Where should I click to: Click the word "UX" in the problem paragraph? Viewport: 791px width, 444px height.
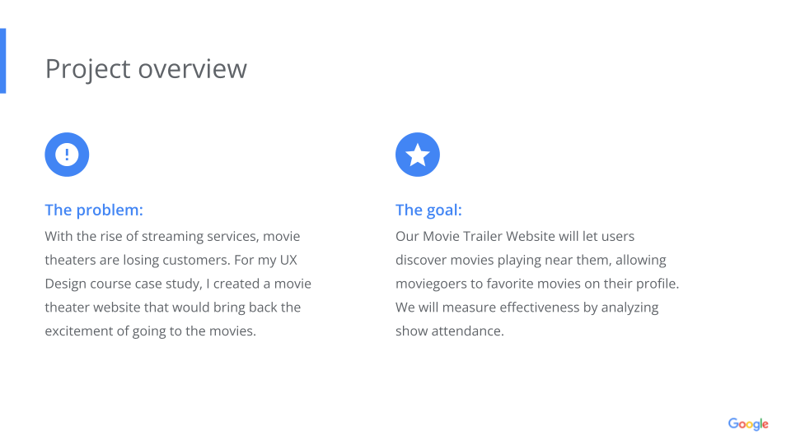pyautogui.click(x=288, y=261)
